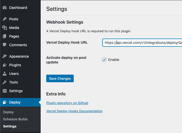Click the Plugins plug icon

[5, 65]
